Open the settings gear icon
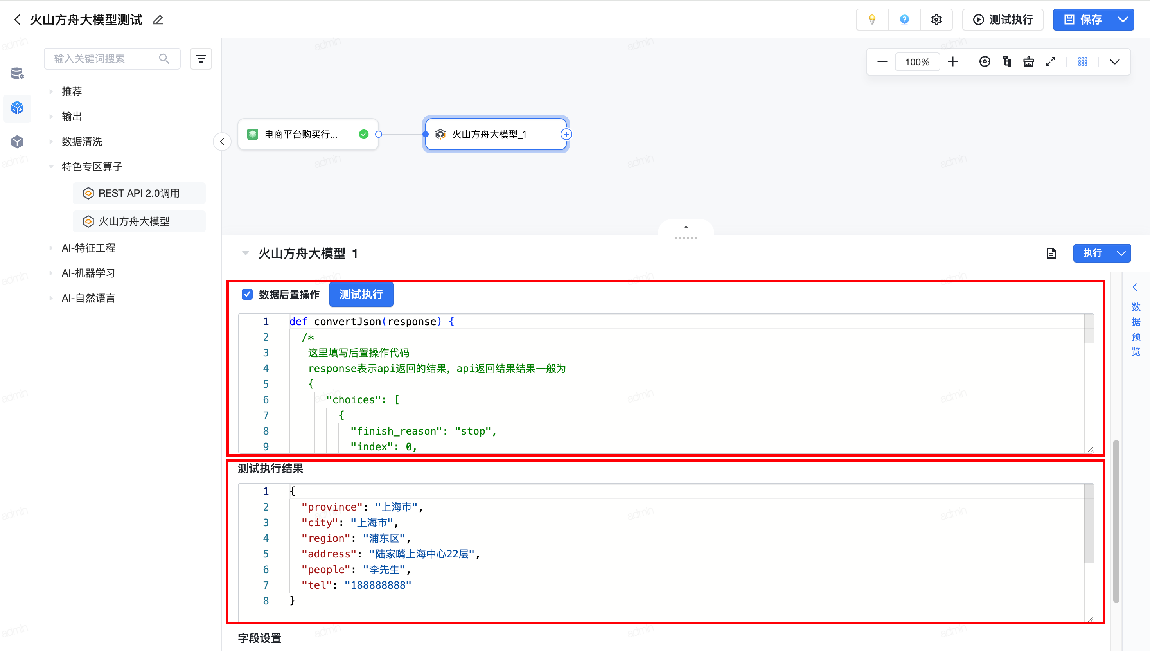 (x=936, y=20)
